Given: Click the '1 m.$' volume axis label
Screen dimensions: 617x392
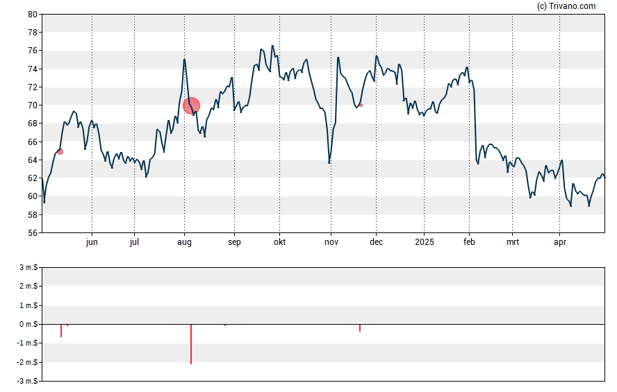Looking at the screenshot, I should 28,305.
